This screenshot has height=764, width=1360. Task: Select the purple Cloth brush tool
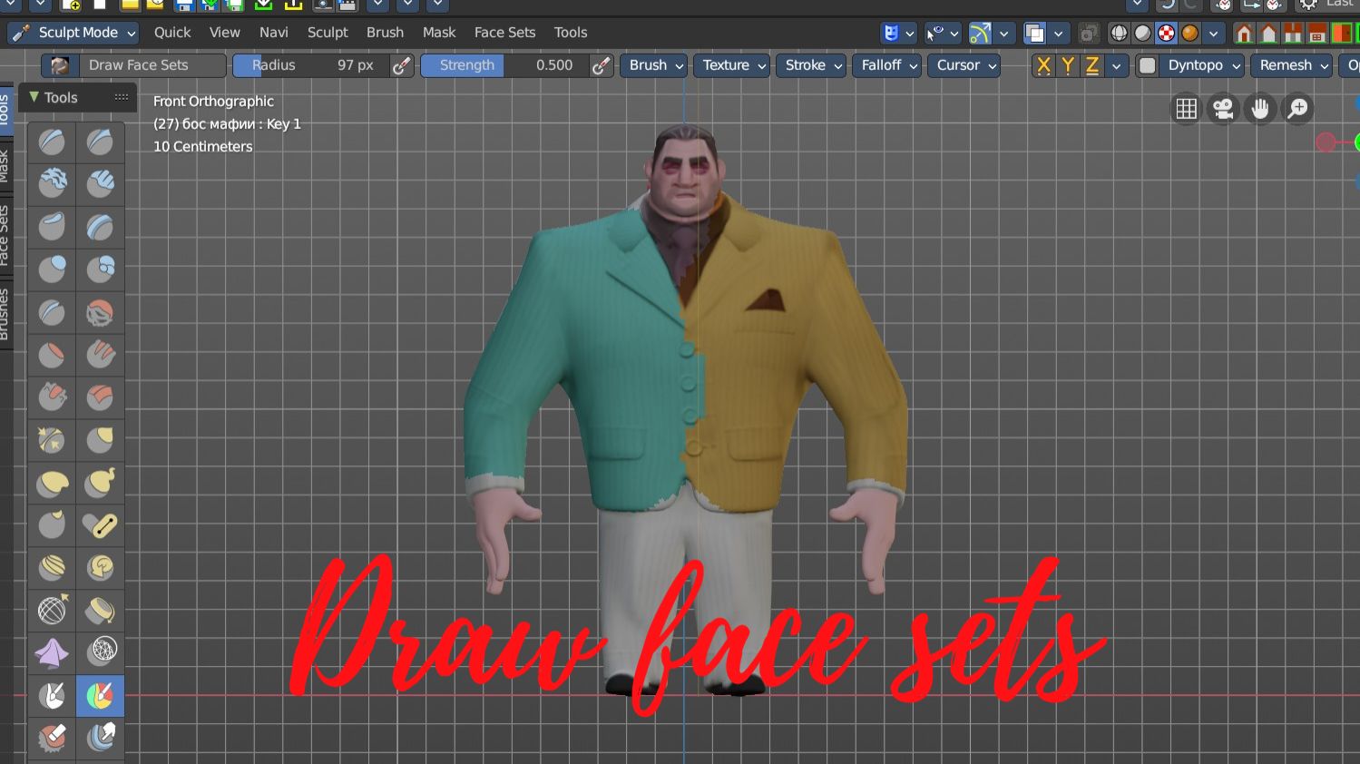(52, 651)
